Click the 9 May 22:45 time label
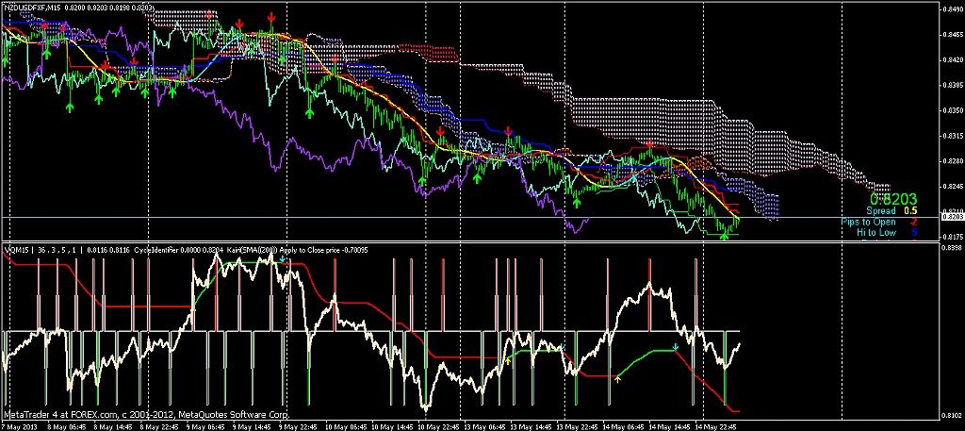 [x=300, y=426]
